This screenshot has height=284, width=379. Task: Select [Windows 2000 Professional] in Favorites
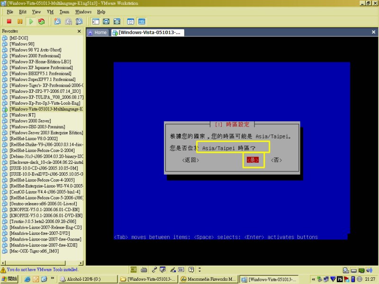35,56
